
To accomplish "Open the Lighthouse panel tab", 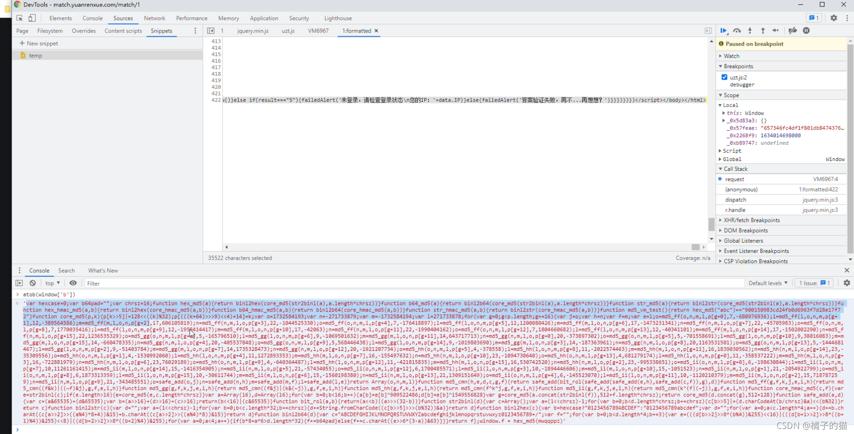I will click(338, 18).
